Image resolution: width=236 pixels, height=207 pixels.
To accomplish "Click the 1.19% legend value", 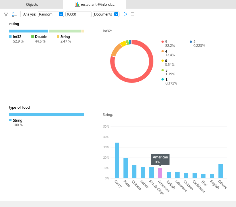I will [x=170, y=74].
